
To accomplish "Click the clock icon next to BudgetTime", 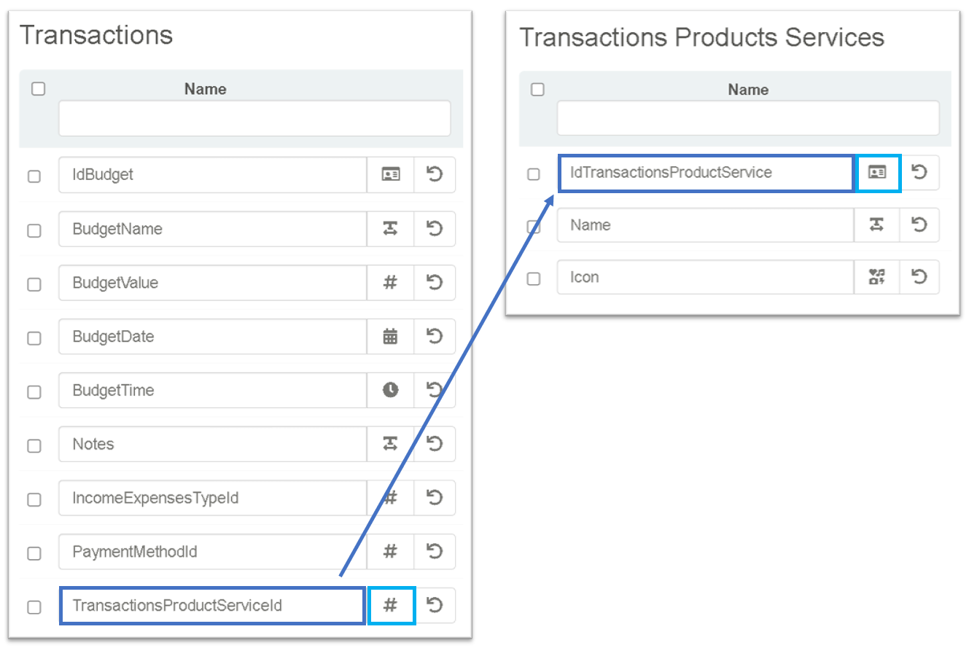I will point(390,391).
